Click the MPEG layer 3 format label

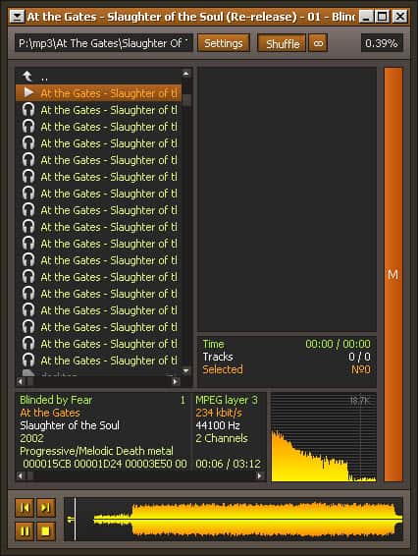coord(227,400)
